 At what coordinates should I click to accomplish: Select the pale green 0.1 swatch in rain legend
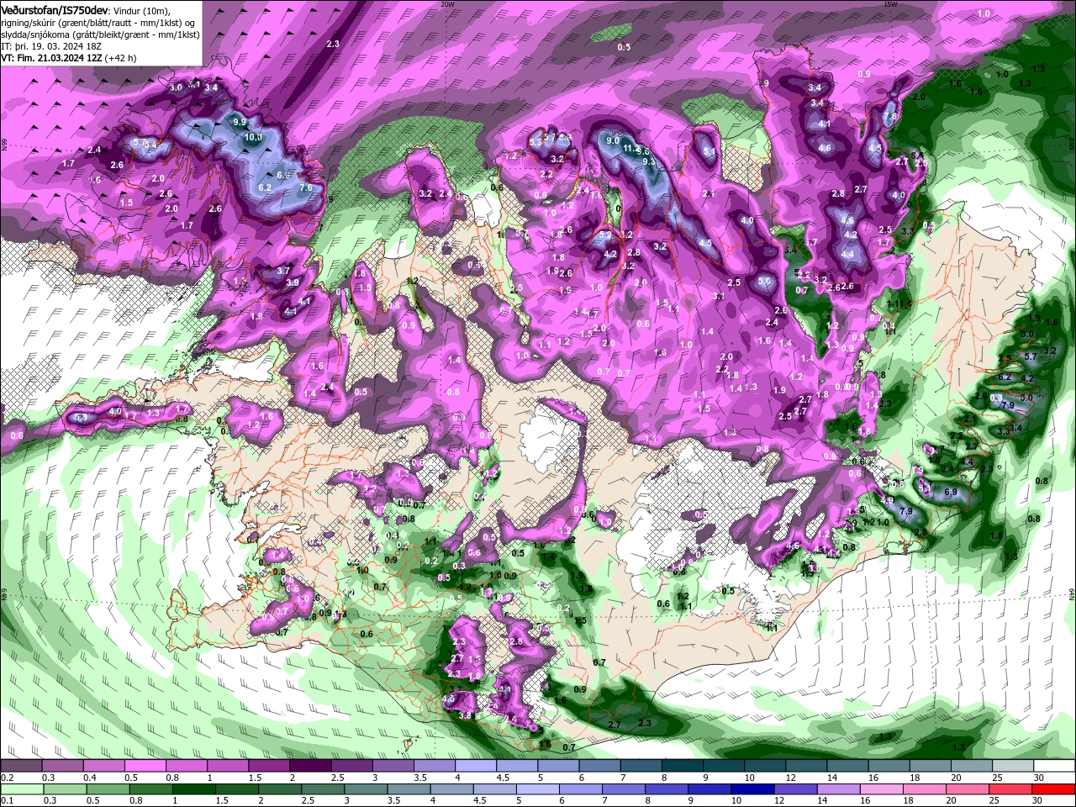tap(22, 789)
